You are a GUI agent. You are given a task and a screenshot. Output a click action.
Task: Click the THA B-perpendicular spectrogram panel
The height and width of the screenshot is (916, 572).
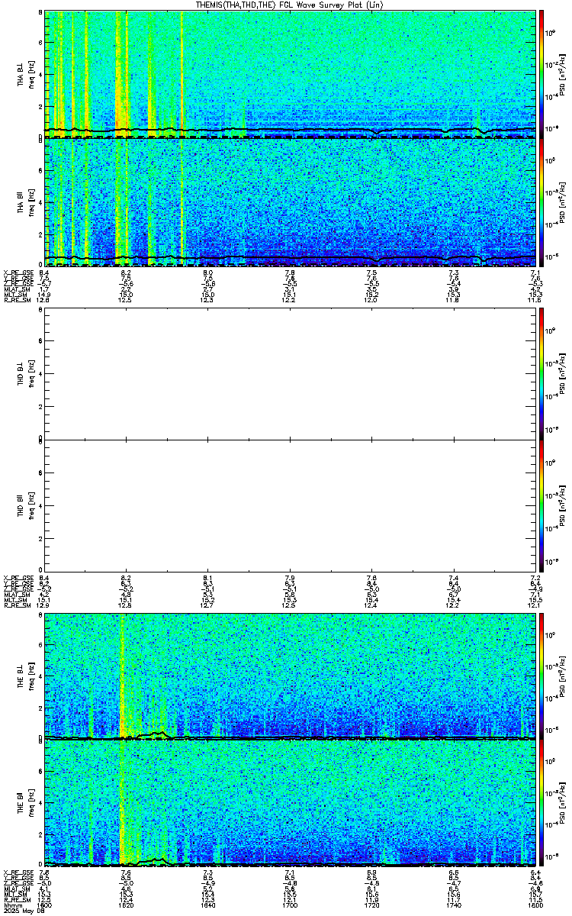(291, 74)
